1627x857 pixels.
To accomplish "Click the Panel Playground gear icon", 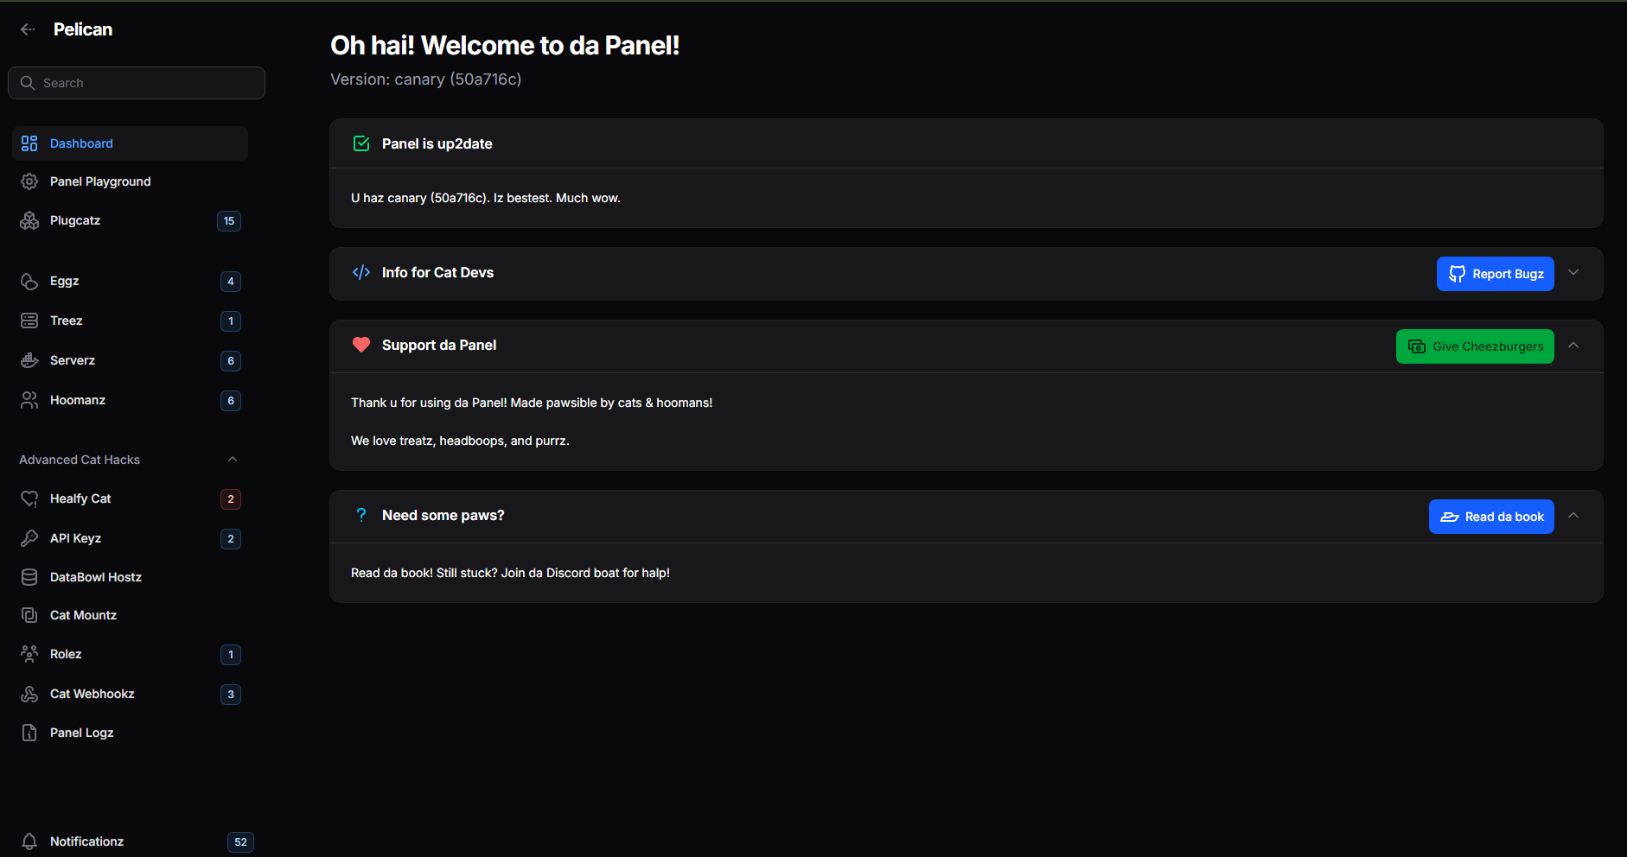I will click(29, 181).
